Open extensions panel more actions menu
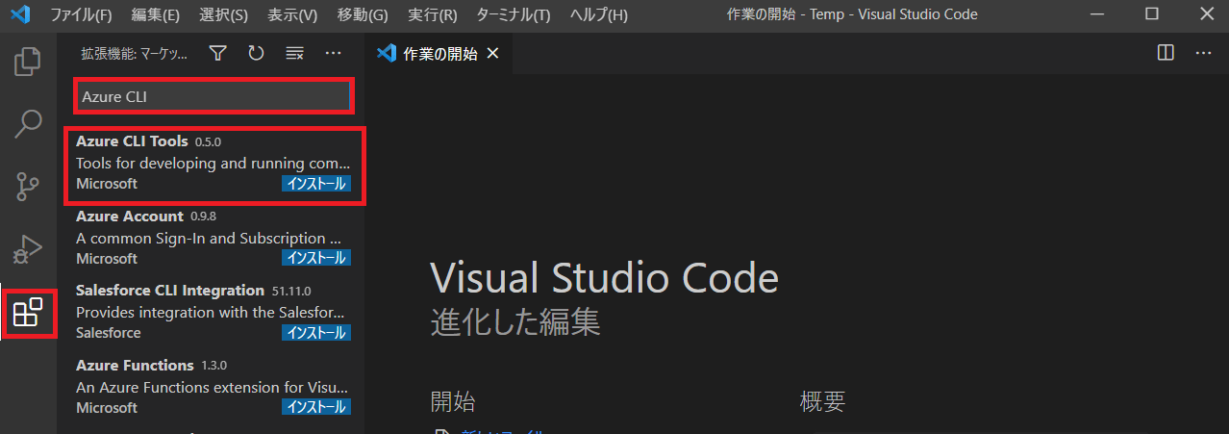The image size is (1229, 434). tap(333, 53)
